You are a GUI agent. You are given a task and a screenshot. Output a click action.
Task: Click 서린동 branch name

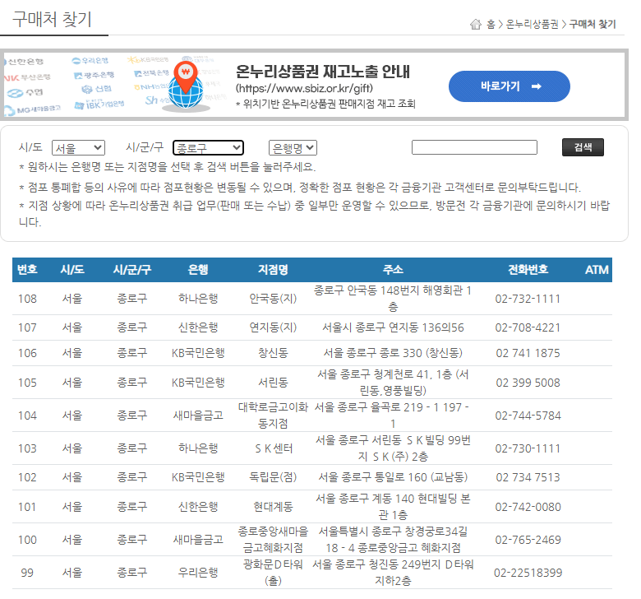pos(273,383)
